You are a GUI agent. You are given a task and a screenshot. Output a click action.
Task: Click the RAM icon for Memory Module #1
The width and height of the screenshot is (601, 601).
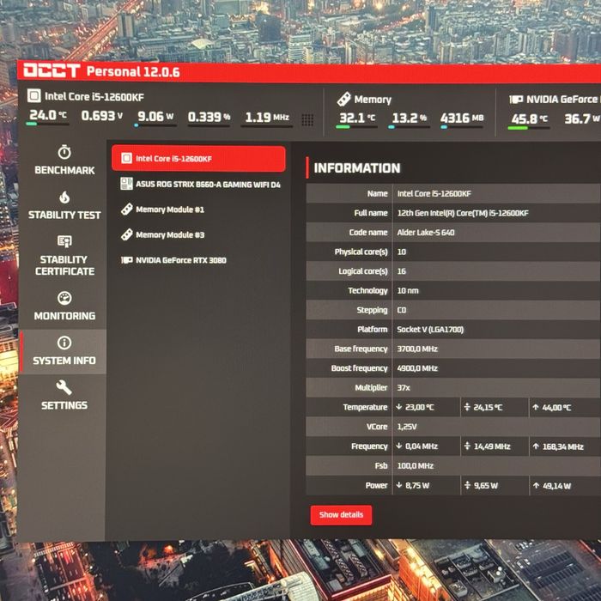click(126, 209)
